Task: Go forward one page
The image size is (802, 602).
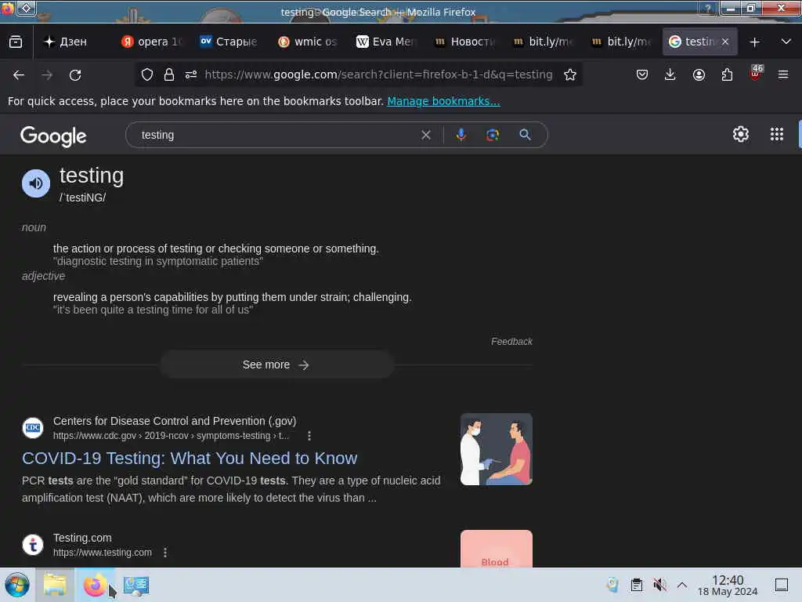Action: pos(47,75)
